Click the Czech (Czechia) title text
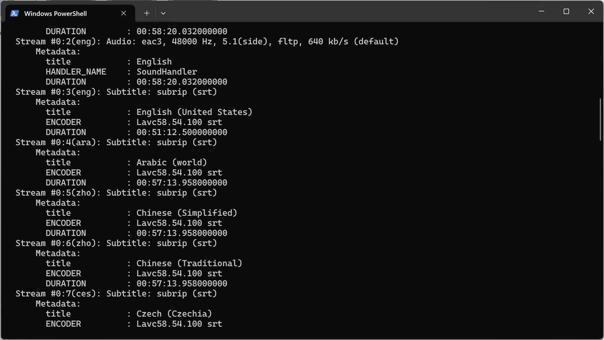 tap(174, 314)
